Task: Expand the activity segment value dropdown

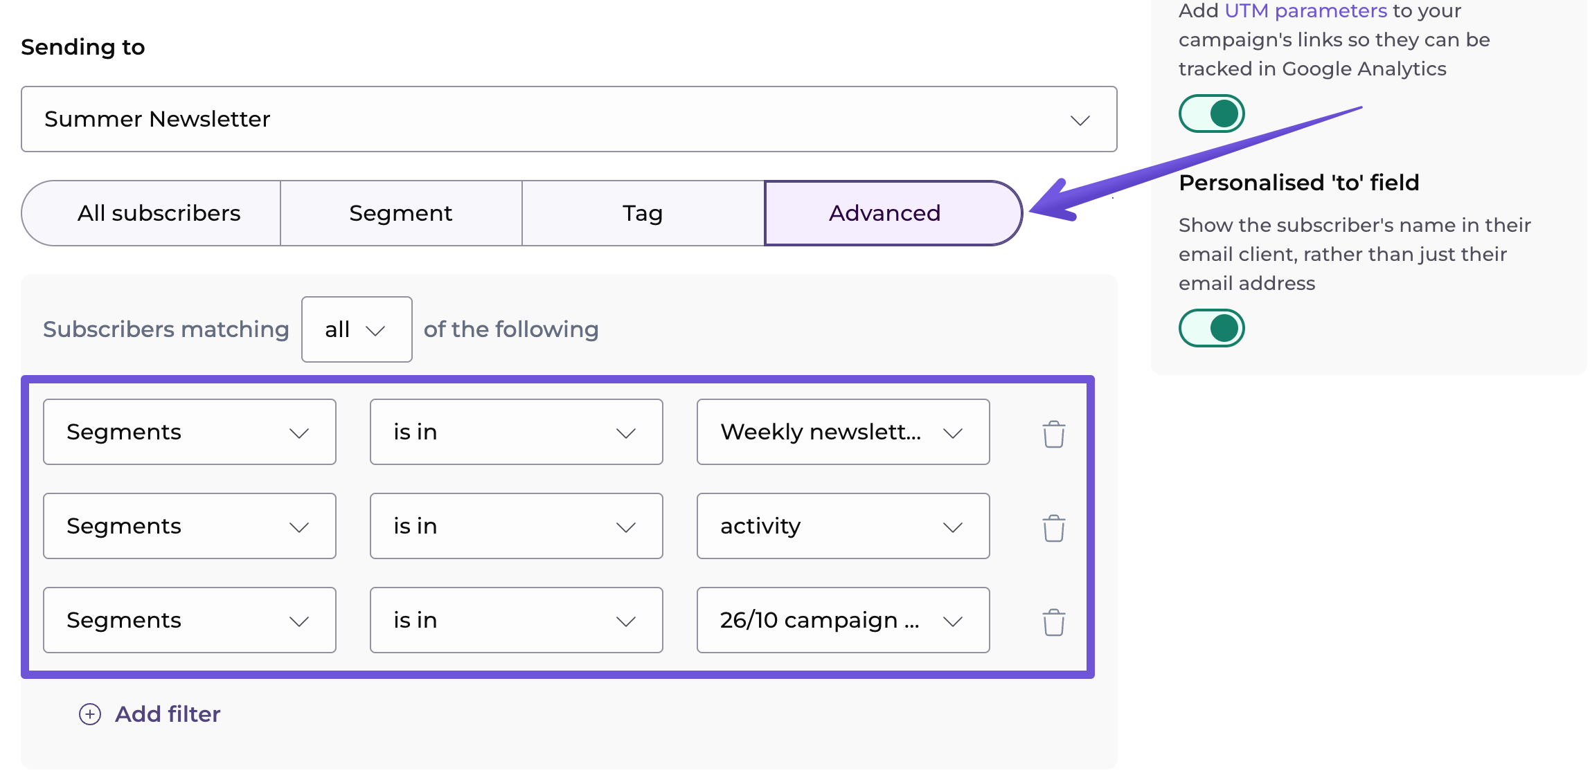Action: (x=843, y=526)
